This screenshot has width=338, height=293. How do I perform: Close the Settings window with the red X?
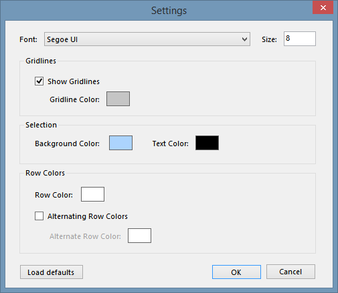pos(323,8)
